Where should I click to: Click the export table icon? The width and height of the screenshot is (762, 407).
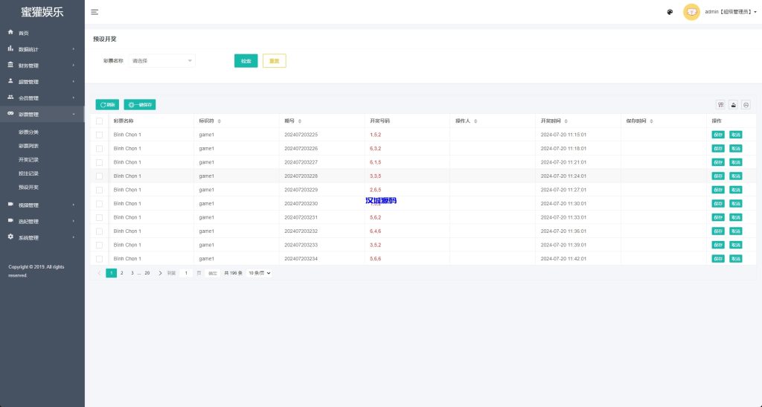pyautogui.click(x=733, y=105)
